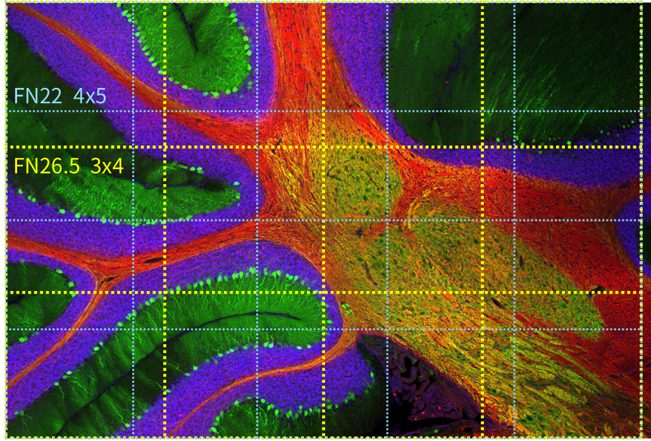Click the upper-right yellow dashed grid intersection
The image size is (651, 441).
click(x=482, y=147)
